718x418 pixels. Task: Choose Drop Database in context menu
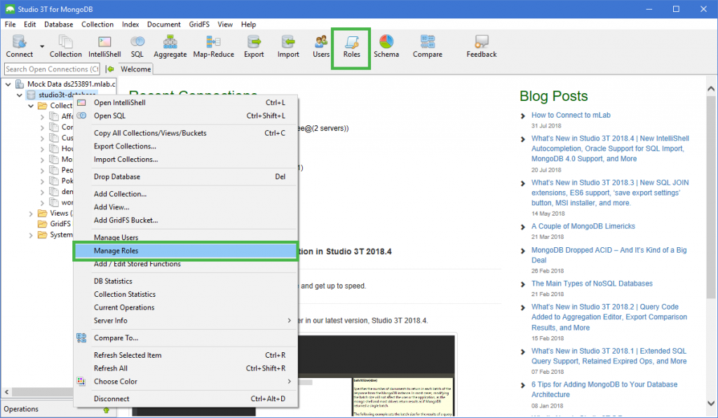click(x=186, y=176)
